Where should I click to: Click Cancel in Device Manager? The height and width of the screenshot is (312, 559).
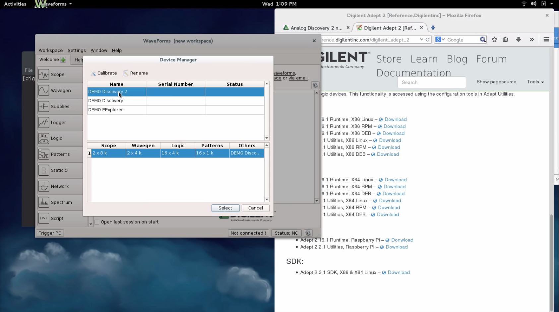pos(255,208)
